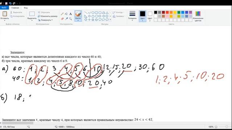
Task: Select the Fill bucket tool
Action: [66, 14]
